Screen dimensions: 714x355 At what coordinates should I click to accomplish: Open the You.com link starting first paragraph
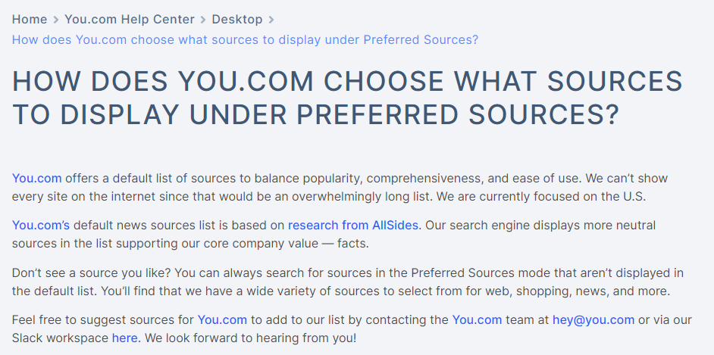coord(36,179)
